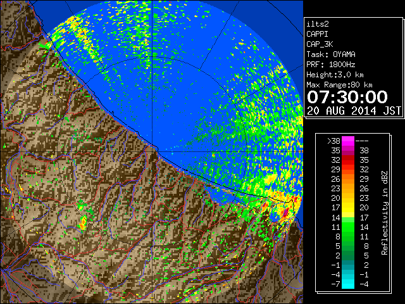Select the cyan -7 to -4 dBZ swatch
The image size is (405, 304).
click(348, 284)
